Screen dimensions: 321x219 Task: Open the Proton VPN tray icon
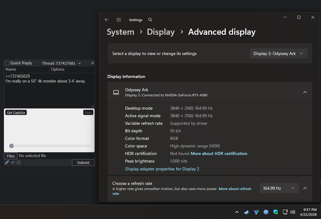256,212
